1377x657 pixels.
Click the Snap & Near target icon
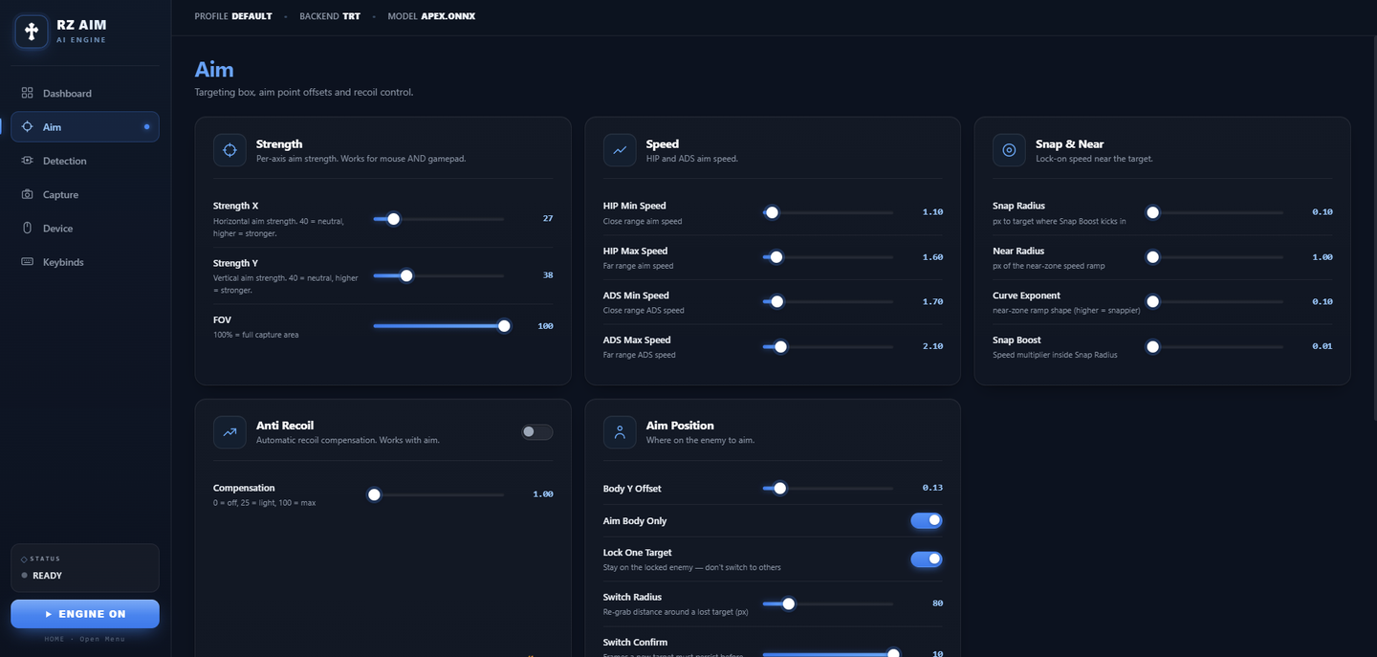[1009, 150]
